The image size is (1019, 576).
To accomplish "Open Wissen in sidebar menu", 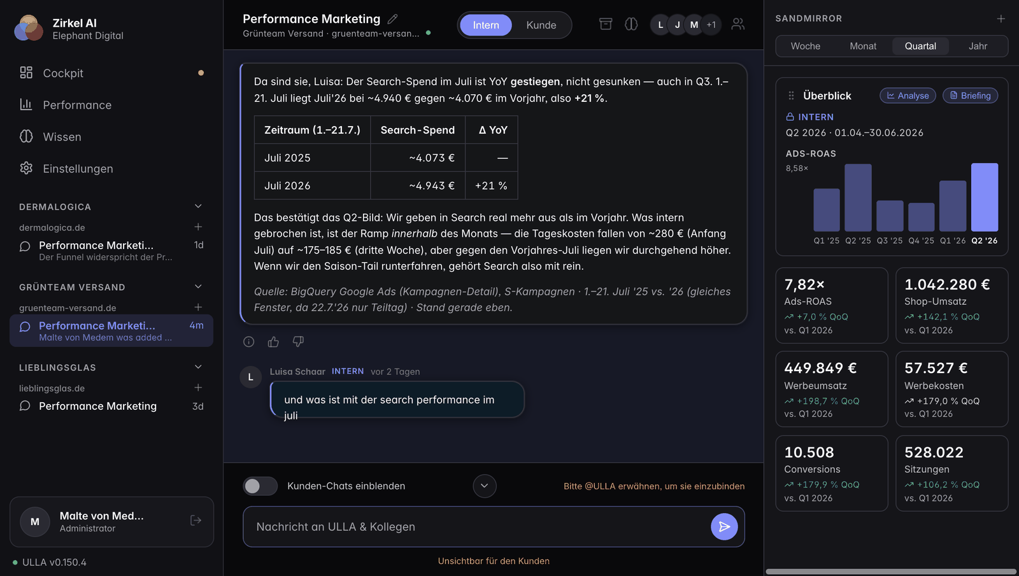I will (111, 136).
